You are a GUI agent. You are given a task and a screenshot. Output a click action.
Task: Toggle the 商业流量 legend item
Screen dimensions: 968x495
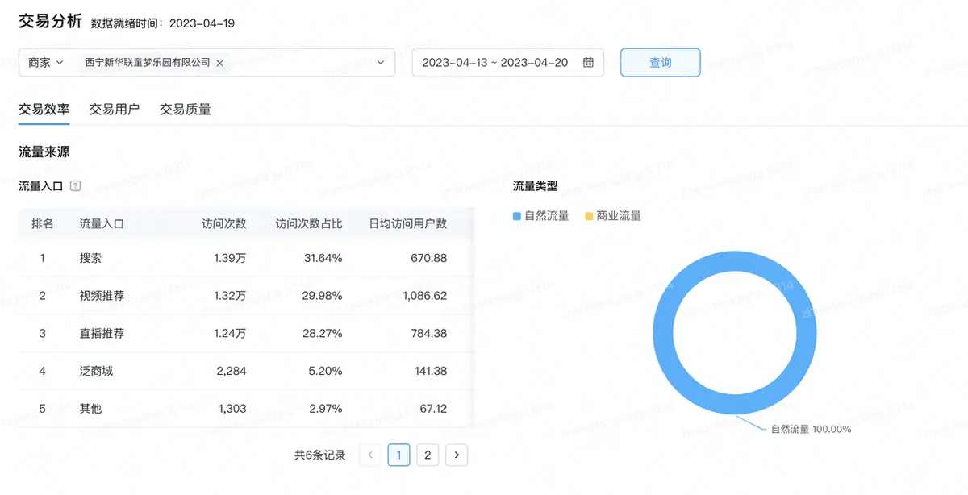613,216
